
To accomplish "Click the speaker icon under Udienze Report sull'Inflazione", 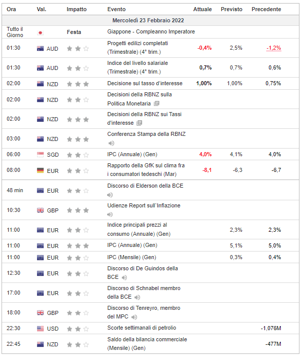I will (110, 215).
